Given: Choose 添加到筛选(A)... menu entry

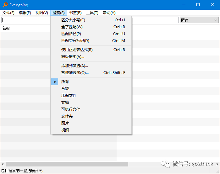Looking at the screenshot, I should [91, 66].
